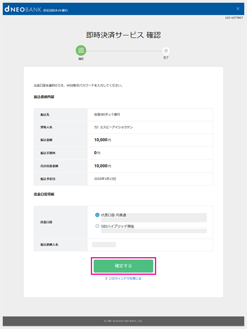Click the masked 振込依頼人名 value field
Screen dimensions: 247x329
[104, 245]
